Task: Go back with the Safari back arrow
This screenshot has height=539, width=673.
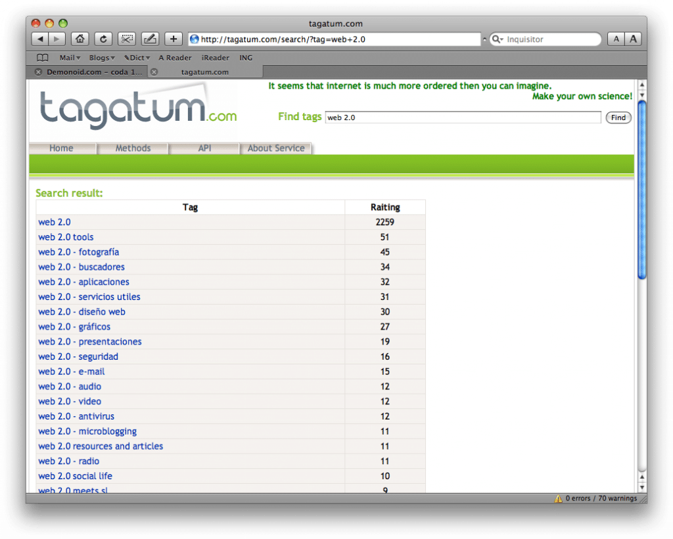Action: tap(40, 39)
